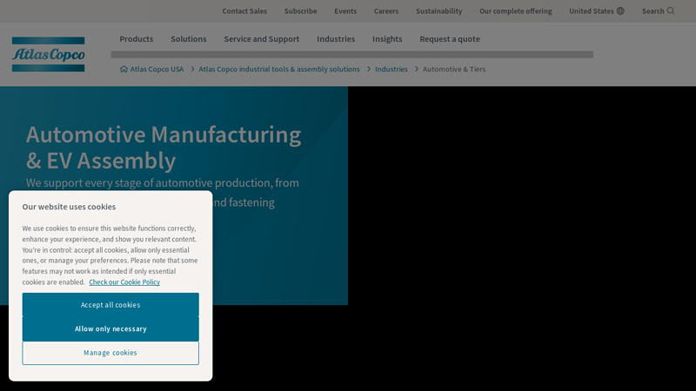
Task: Choose Allow only necessary cookies
Action: pos(110,329)
